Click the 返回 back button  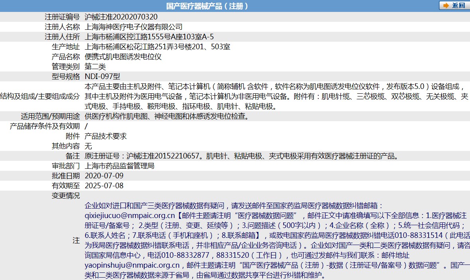click(454, 6)
